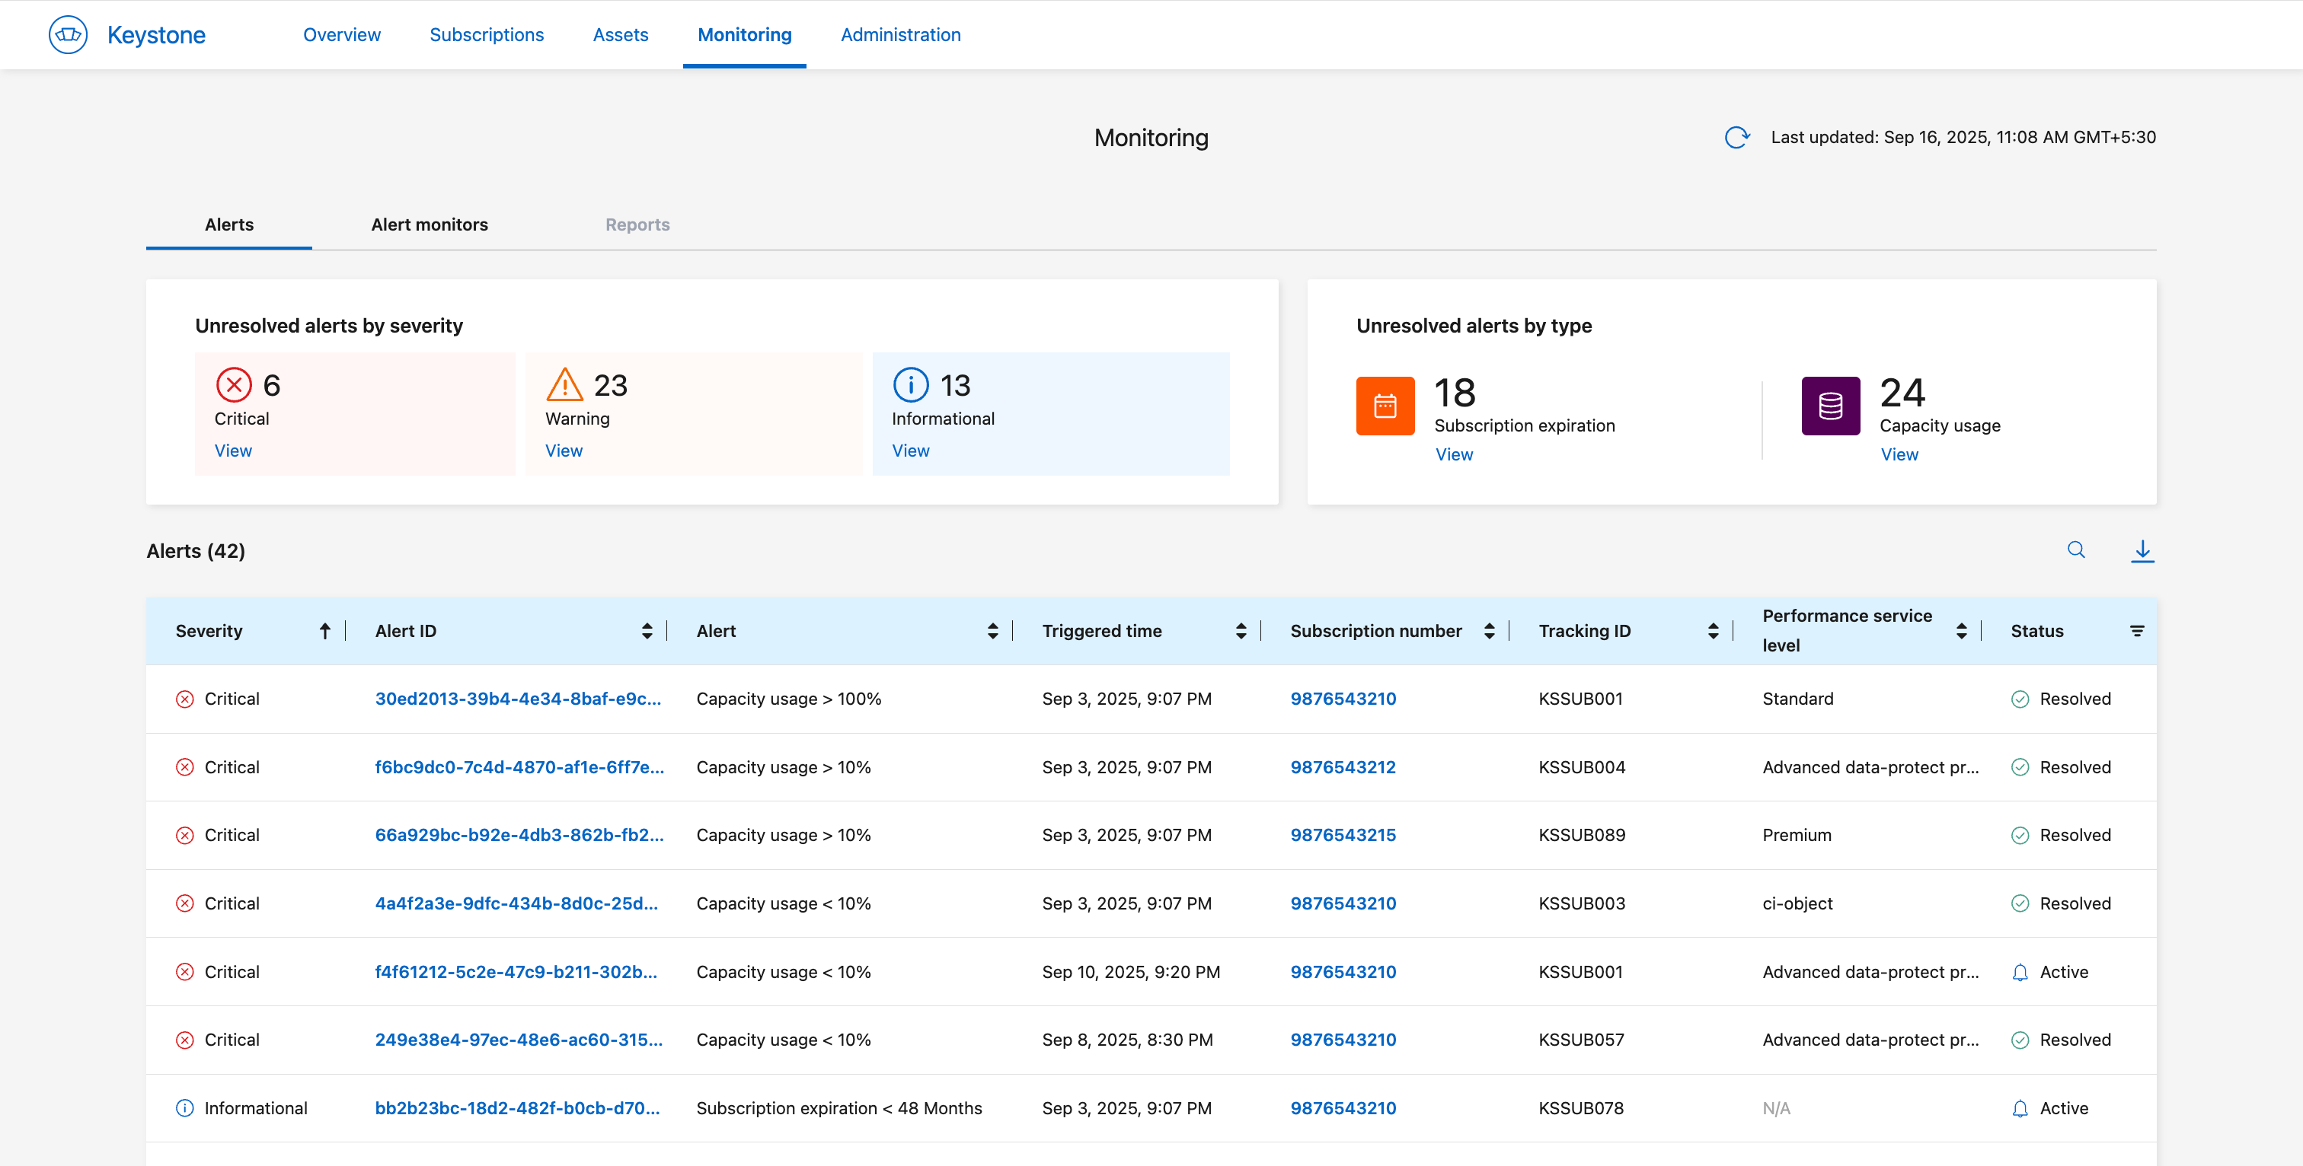This screenshot has height=1166, width=2303.
Task: Open the Administration menu item
Action: pyautogui.click(x=900, y=35)
